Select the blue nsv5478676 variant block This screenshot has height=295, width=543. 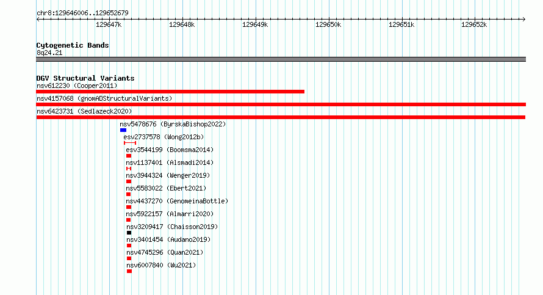click(x=123, y=130)
